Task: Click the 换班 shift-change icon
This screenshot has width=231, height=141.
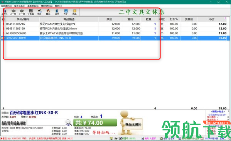Action: (x=39, y=12)
